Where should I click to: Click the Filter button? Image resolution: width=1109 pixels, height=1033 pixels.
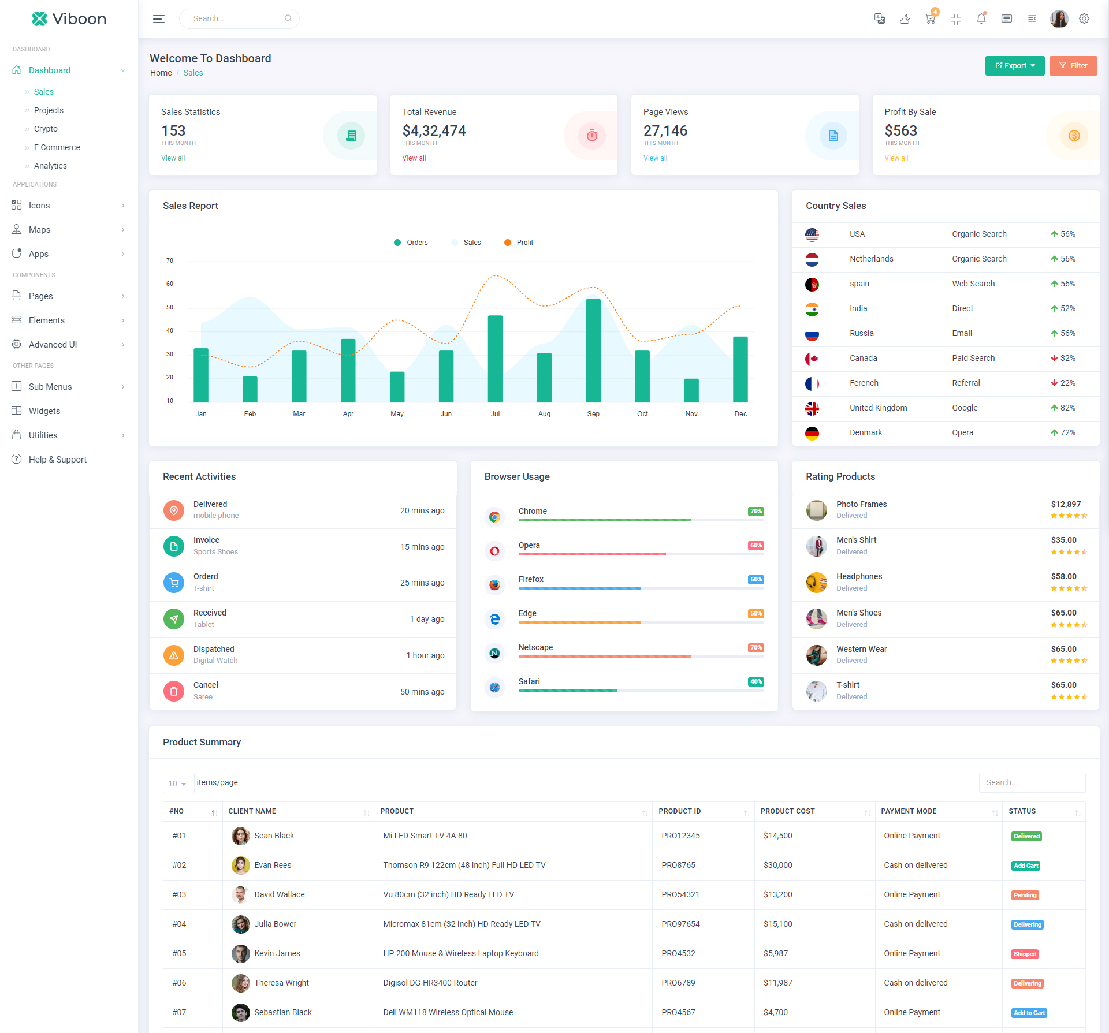click(1073, 66)
